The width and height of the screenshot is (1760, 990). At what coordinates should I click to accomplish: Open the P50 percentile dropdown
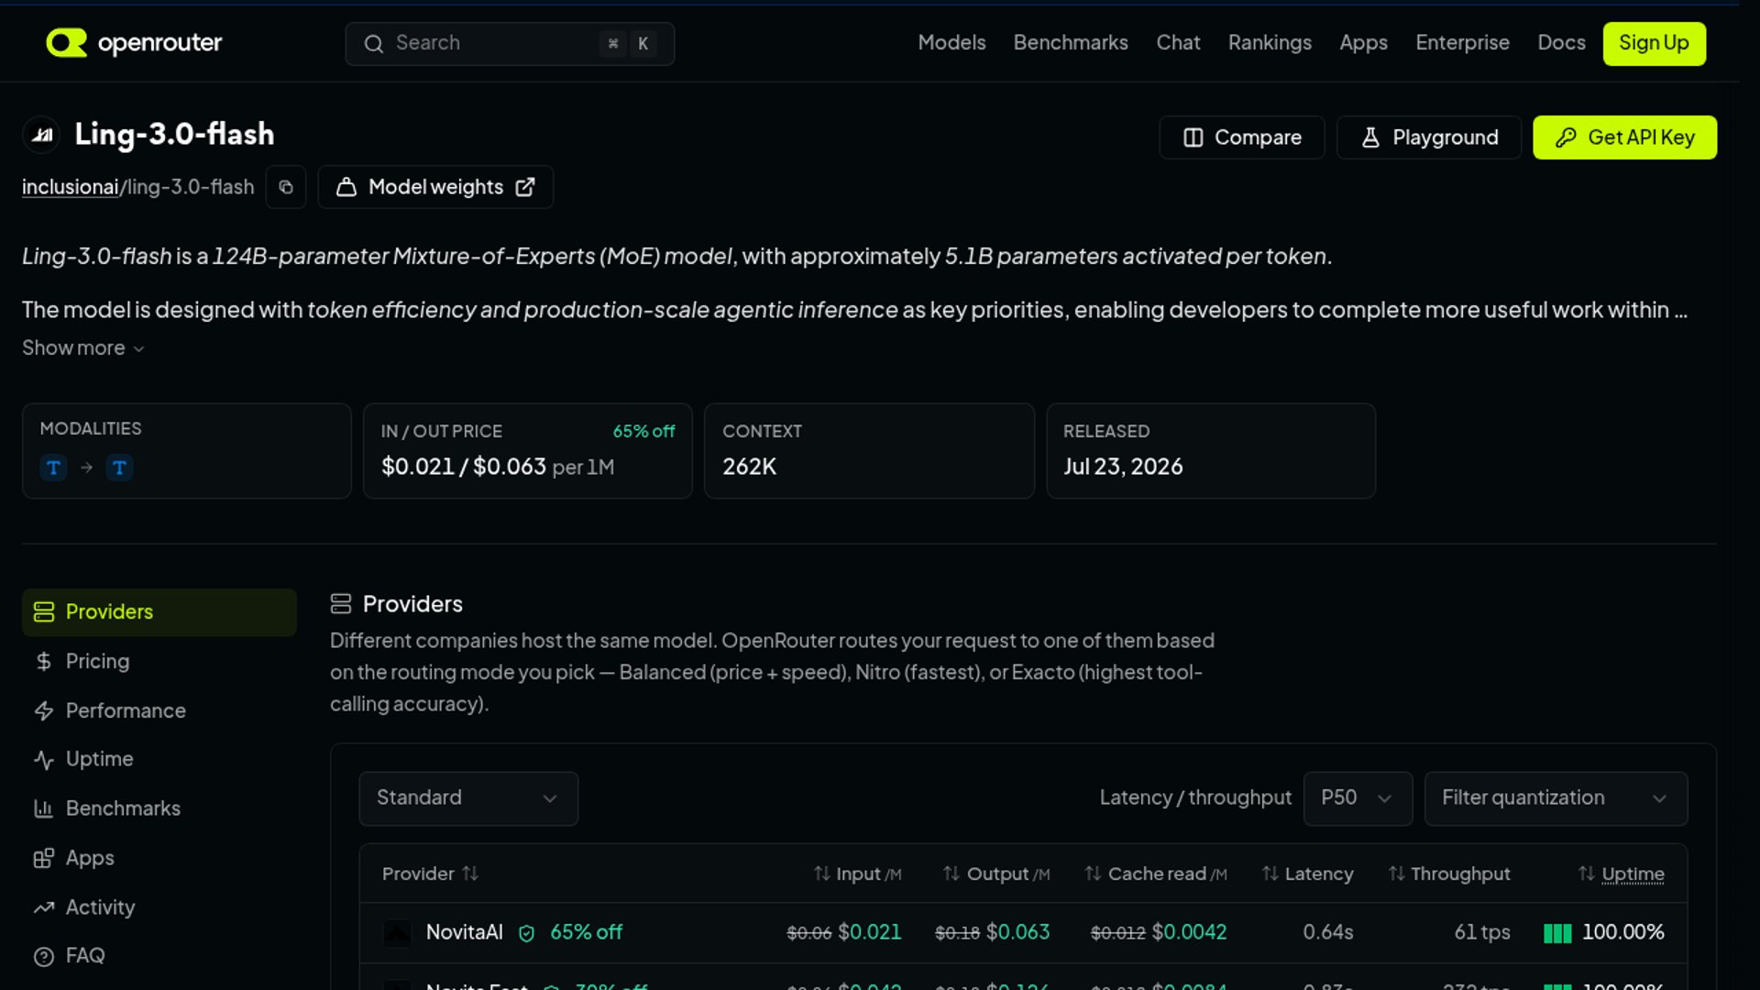(1358, 798)
